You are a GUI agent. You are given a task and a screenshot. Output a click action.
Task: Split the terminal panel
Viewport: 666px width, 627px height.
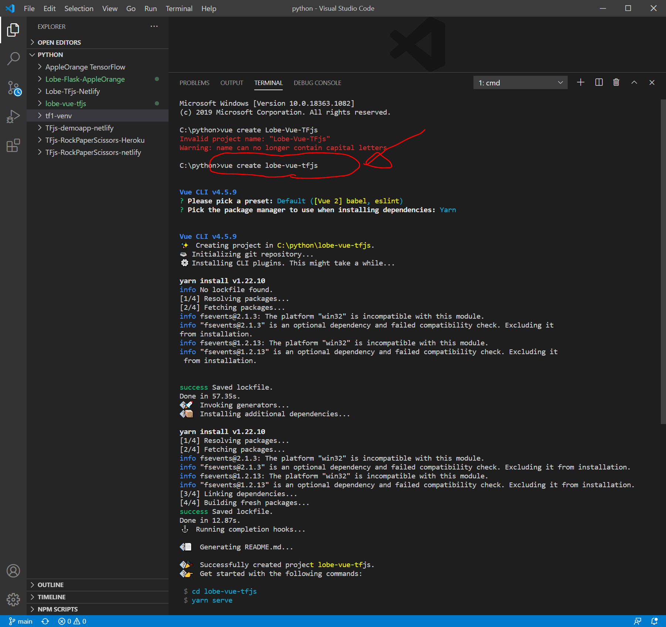pyautogui.click(x=599, y=82)
